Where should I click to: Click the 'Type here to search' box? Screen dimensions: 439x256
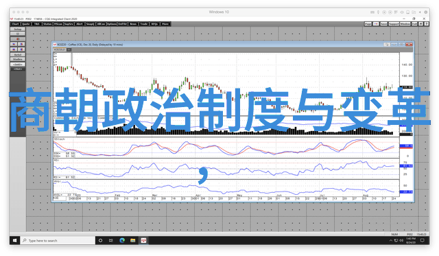58,241
